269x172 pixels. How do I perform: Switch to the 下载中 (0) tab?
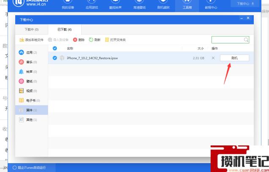[32, 30]
